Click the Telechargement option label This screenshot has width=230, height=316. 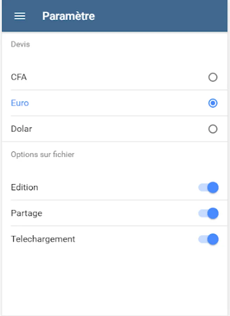click(x=43, y=239)
